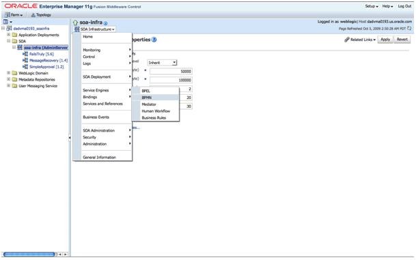Expand the Application Deployments folder
Image resolution: width=416 pixels, height=260 pixels.
8,35
